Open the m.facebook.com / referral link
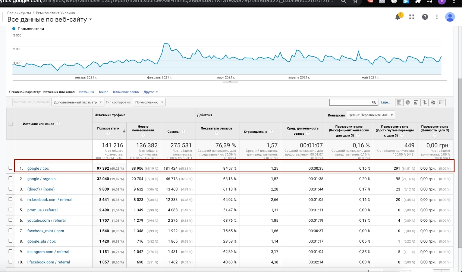Image resolution: width=462 pixels, height=272 pixels. (x=50, y=199)
